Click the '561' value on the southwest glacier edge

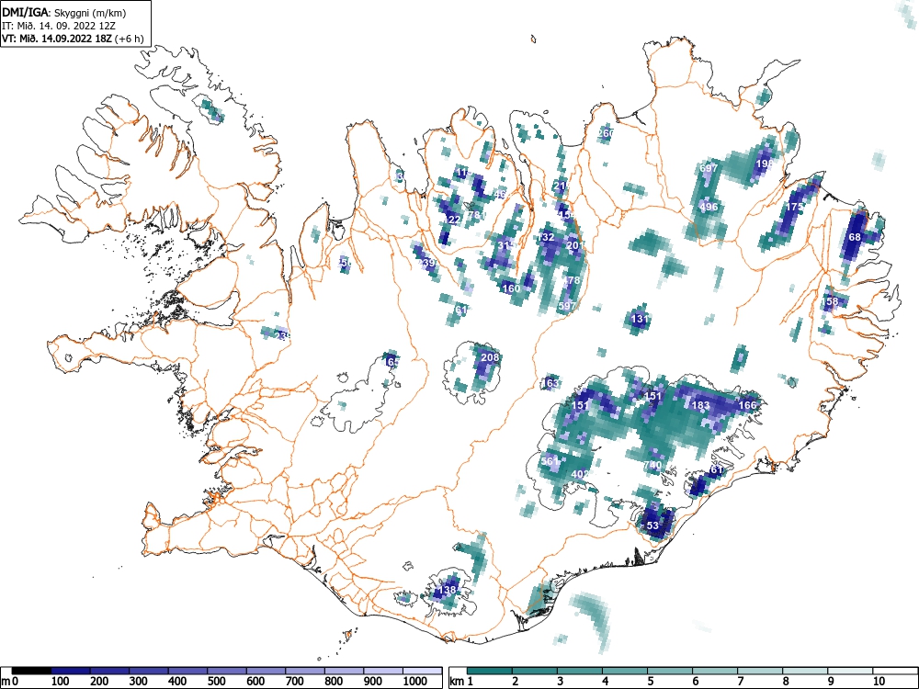[x=550, y=461]
